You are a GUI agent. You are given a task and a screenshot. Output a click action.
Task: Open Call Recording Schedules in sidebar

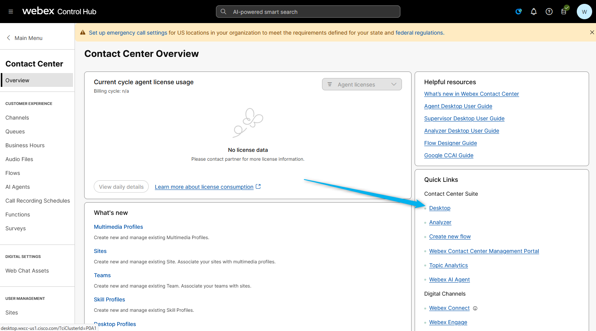(x=38, y=201)
